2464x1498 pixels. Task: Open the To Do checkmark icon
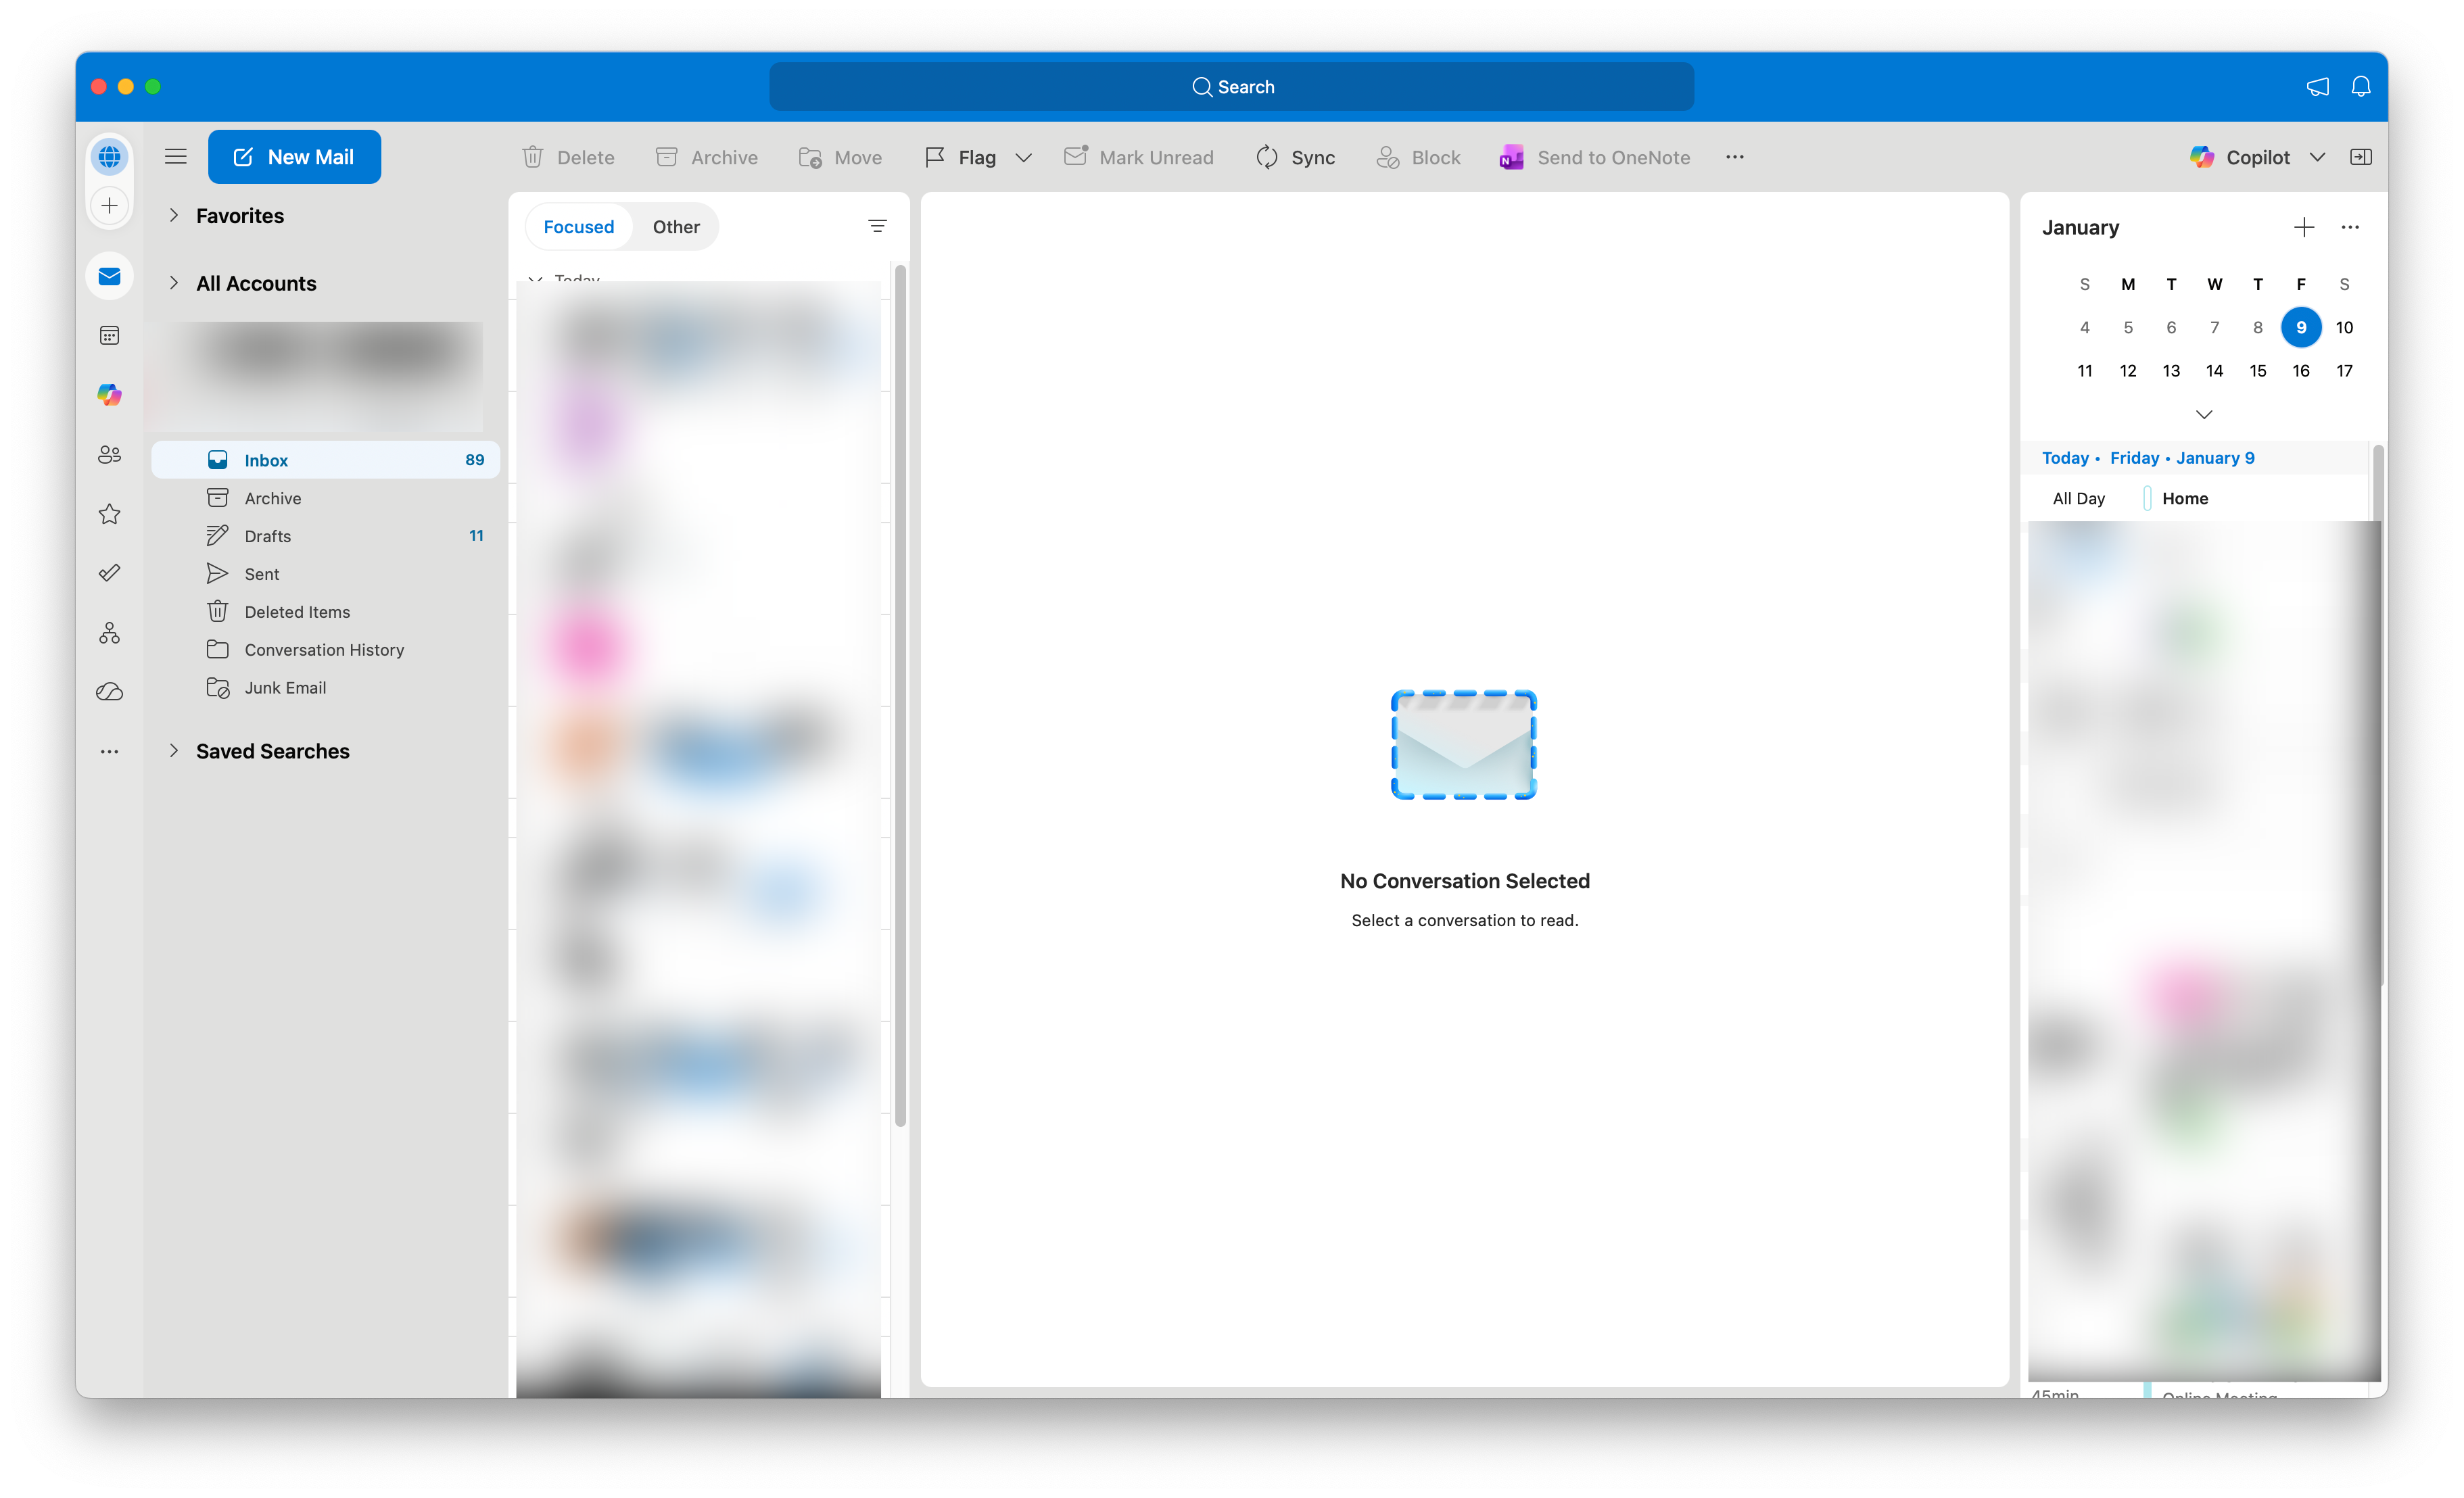click(110, 573)
